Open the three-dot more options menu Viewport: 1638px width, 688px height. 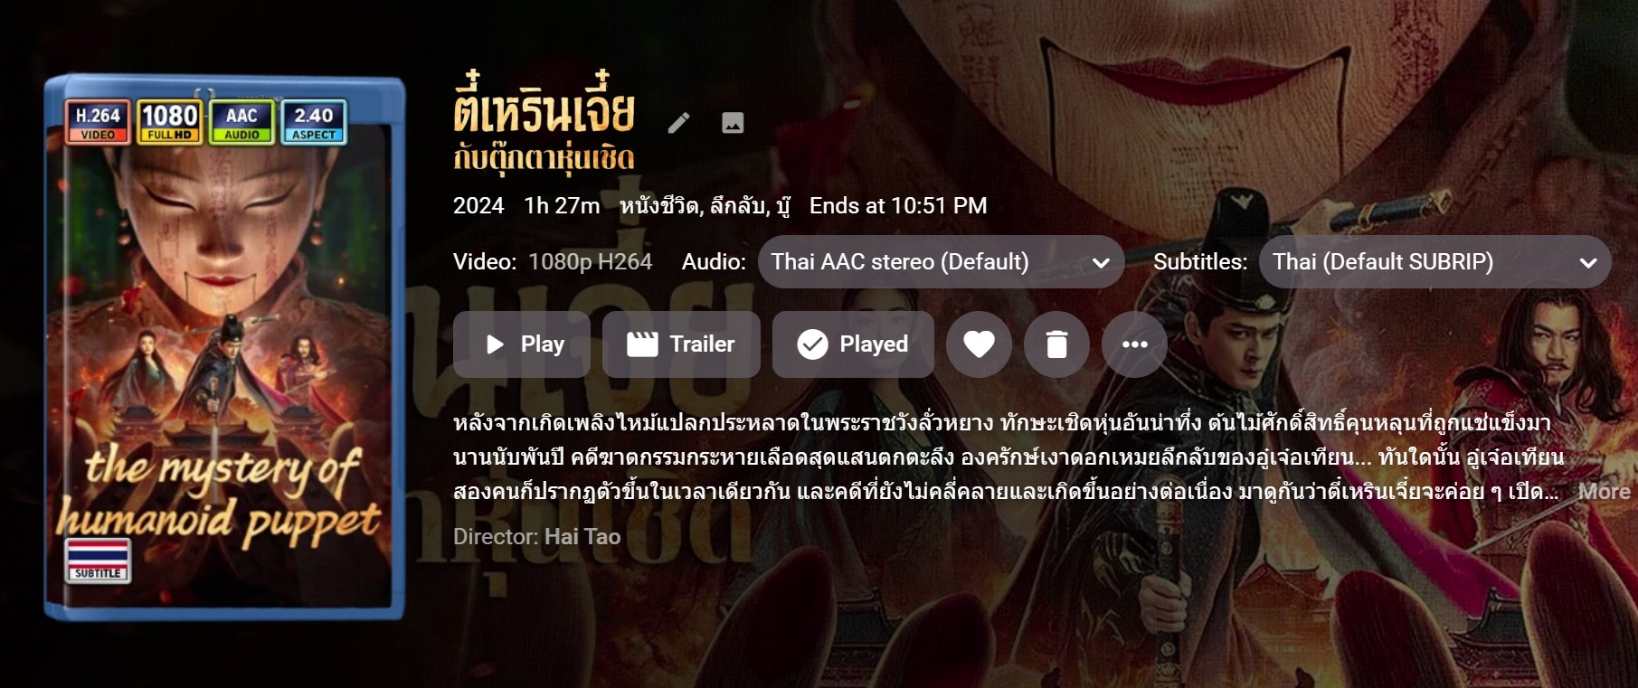click(1134, 344)
